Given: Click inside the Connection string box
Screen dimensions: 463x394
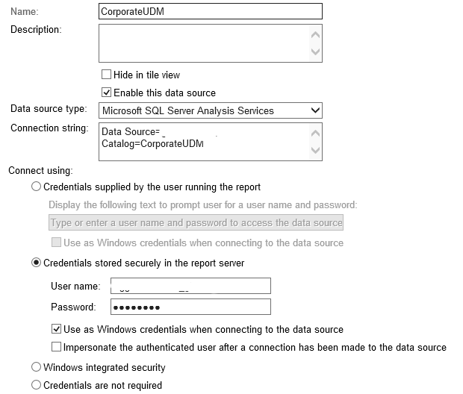Looking at the screenshot, I should click(203, 142).
